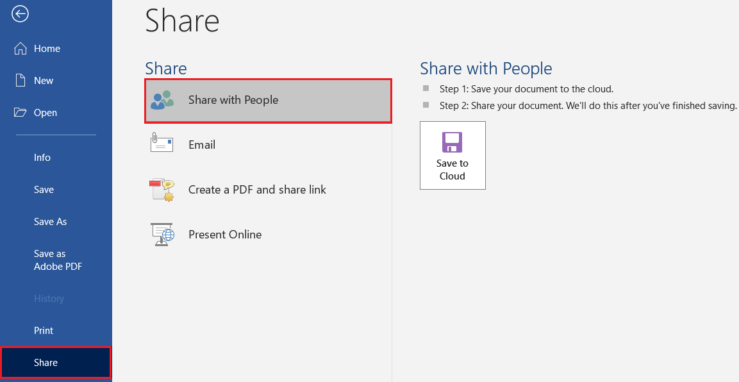Choose Save as Adobe PDF
Image resolution: width=739 pixels, height=382 pixels.
[56, 260]
